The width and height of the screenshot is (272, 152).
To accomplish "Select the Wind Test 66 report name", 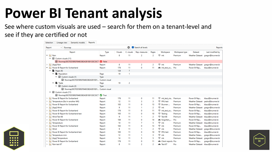I will (x=58, y=117).
